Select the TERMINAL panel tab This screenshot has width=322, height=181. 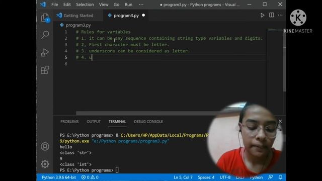coord(117,122)
